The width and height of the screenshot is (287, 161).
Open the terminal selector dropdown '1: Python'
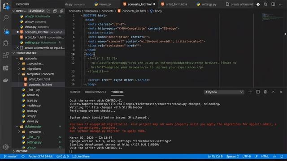coord(224,92)
